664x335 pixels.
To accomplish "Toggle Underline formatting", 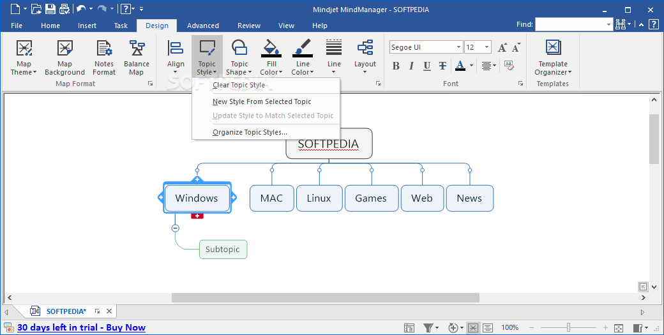I will [x=427, y=66].
